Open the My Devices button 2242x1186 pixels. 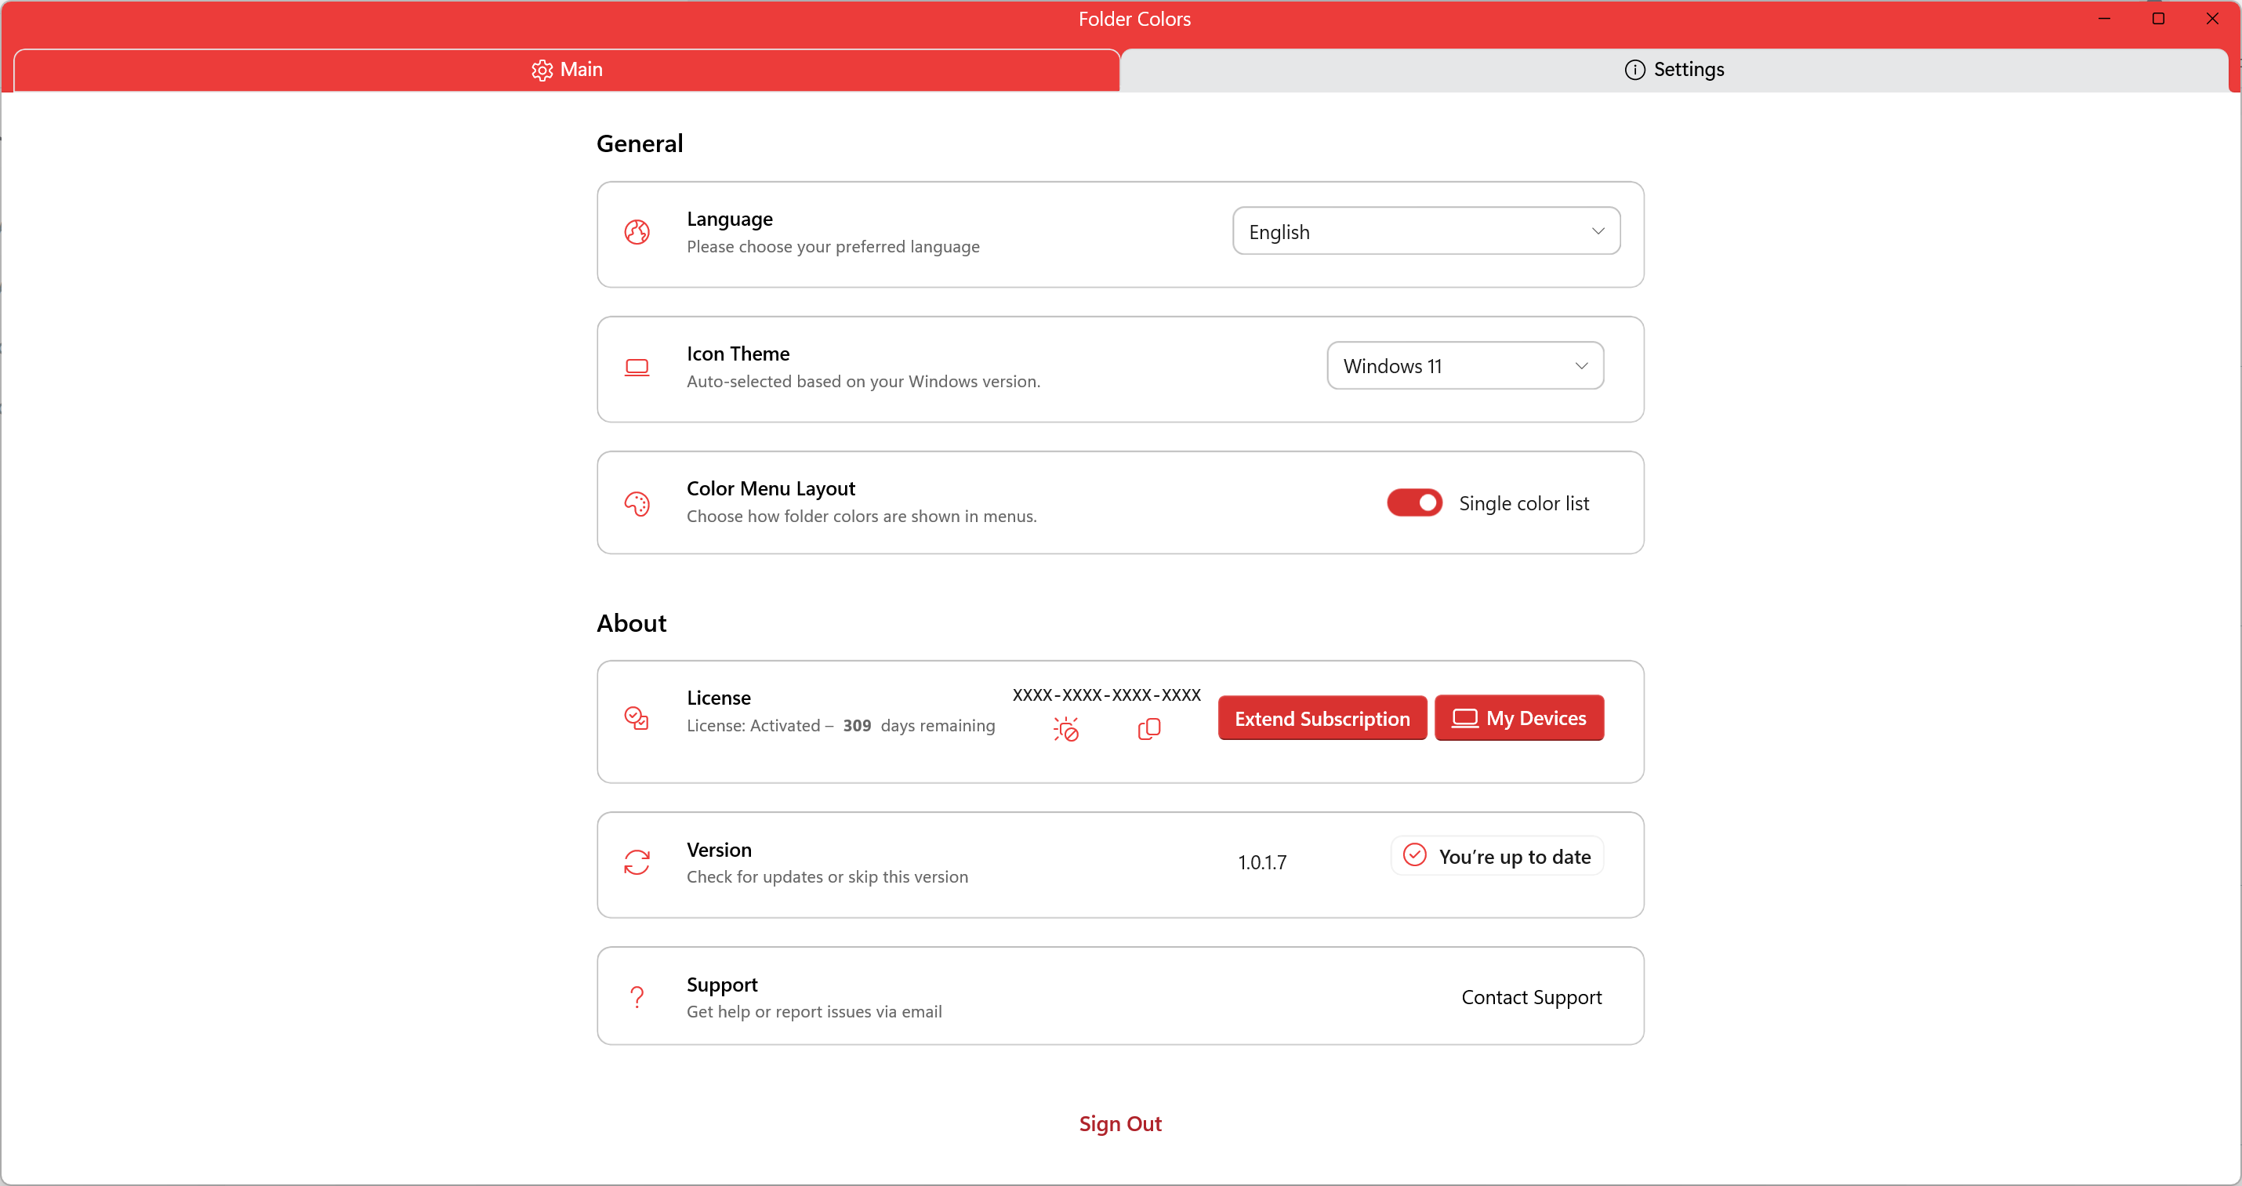(x=1518, y=719)
